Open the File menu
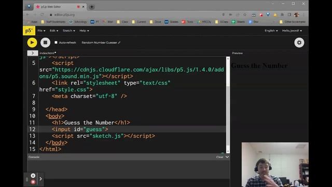The height and width of the screenshot is (187, 332). (x=41, y=31)
